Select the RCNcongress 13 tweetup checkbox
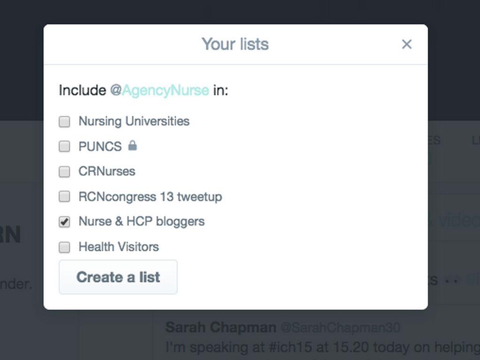480x360 pixels. (x=64, y=196)
